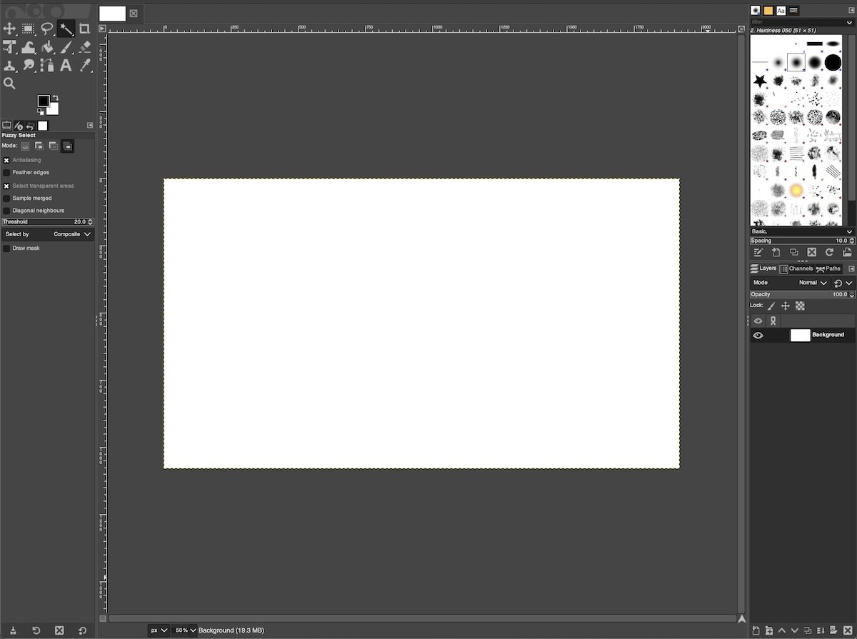Screen dimensions: 857x639
Task: Select the Move tool
Action: (x=9, y=29)
